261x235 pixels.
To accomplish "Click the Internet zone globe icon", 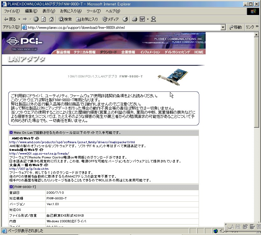I will (216, 231).
